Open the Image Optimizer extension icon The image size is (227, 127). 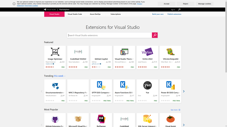[x=55, y=52]
